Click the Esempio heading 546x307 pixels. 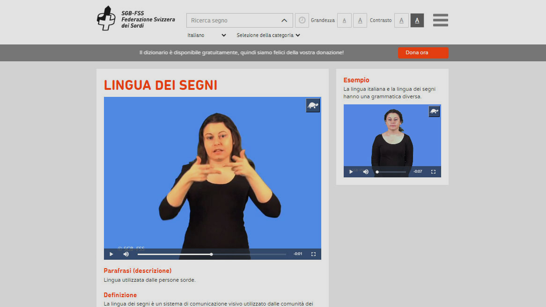pos(356,80)
